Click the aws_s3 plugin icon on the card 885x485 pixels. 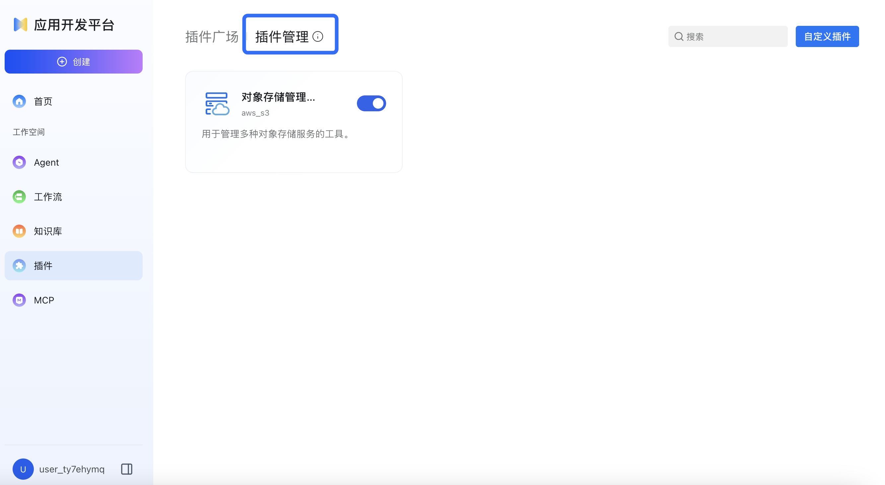click(216, 103)
